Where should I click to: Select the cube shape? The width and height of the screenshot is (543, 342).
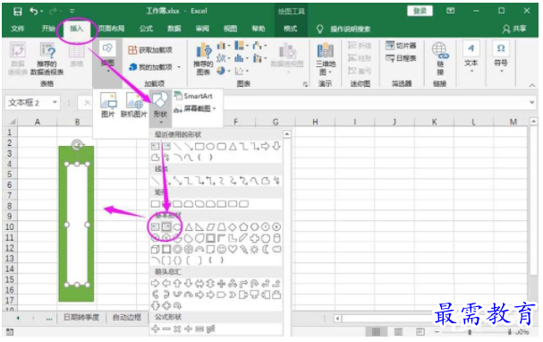tap(155, 249)
